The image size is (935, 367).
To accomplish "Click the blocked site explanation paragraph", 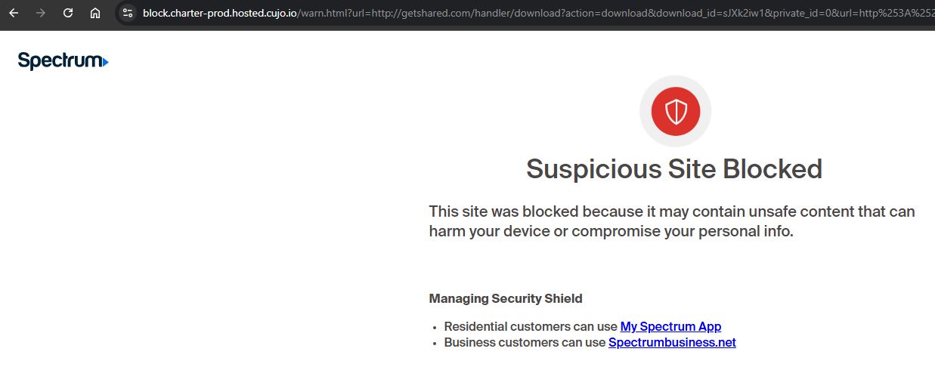I will (x=672, y=221).
